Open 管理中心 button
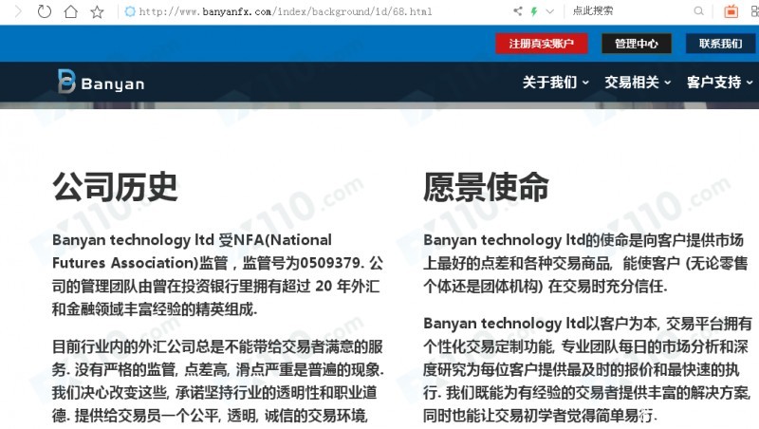This screenshot has height=429, width=759. [x=637, y=44]
